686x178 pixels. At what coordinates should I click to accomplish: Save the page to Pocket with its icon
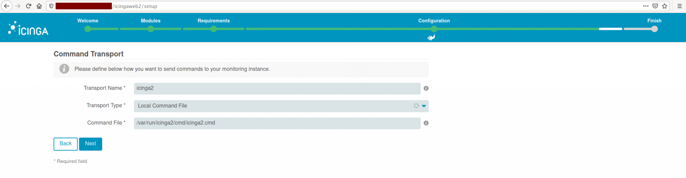coord(655,6)
